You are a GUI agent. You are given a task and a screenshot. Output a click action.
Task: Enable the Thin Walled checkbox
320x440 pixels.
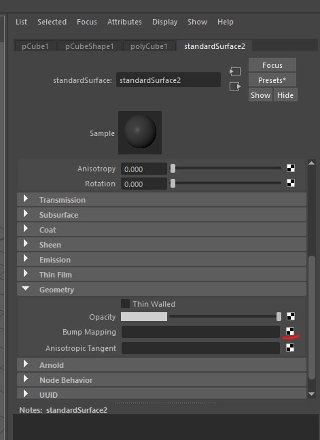coord(125,303)
